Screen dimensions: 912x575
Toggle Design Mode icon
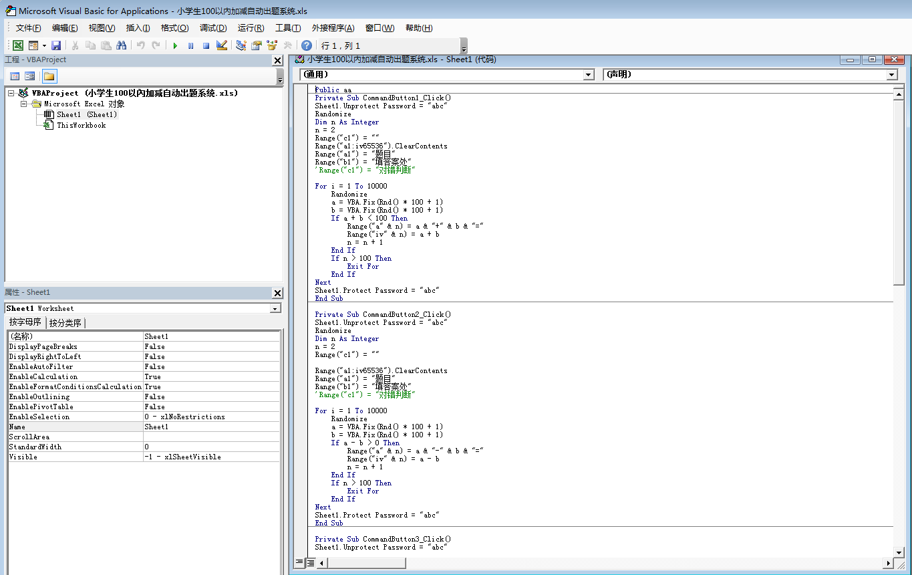pyautogui.click(x=222, y=45)
